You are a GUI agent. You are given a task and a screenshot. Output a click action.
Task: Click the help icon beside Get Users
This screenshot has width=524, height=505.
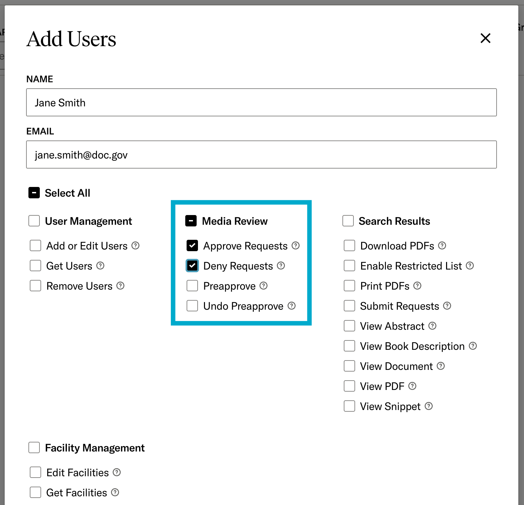coord(101,266)
